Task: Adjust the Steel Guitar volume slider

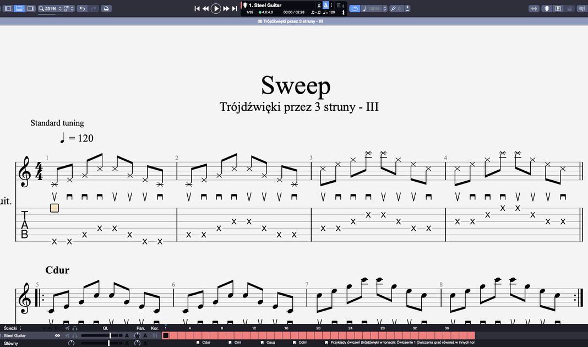Action: point(110,335)
